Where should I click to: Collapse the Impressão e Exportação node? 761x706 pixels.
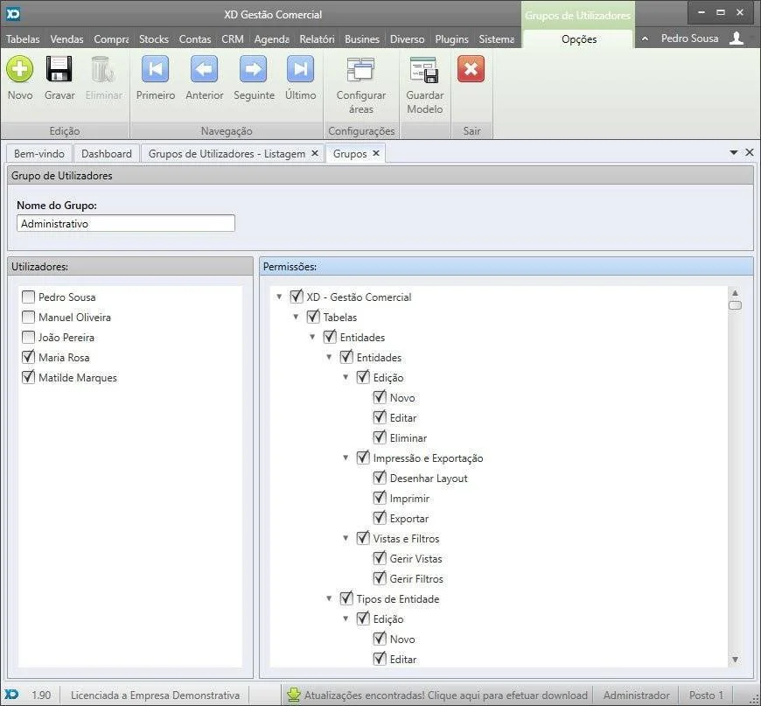coord(346,458)
